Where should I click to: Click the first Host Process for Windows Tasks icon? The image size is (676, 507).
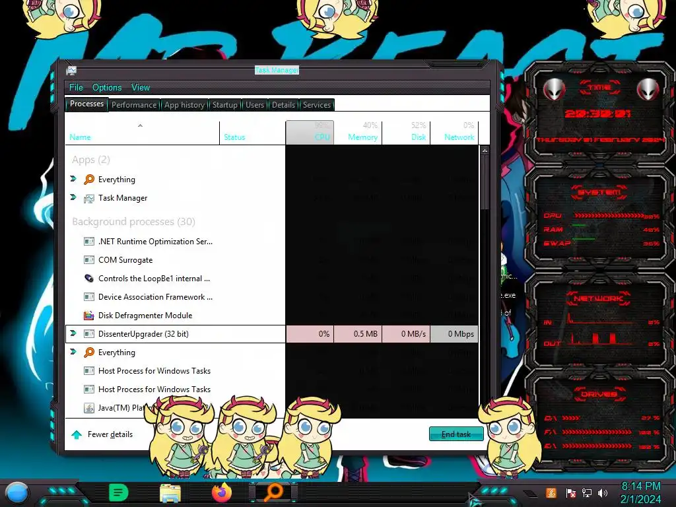click(89, 371)
